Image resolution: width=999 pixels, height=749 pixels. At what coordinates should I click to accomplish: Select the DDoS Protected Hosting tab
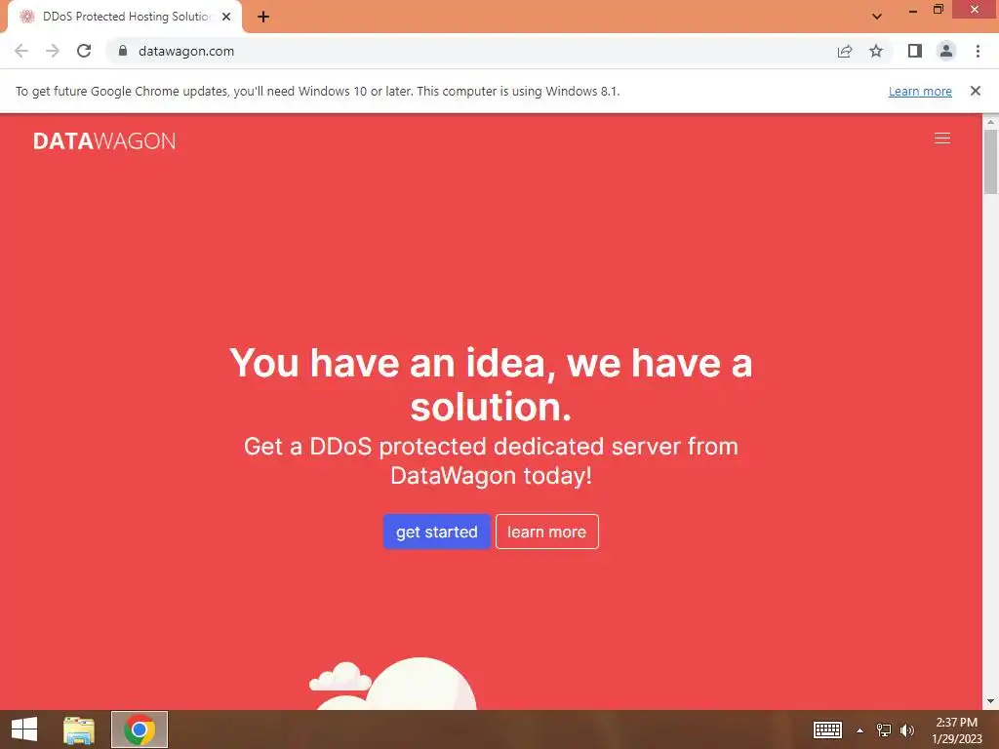(x=125, y=17)
